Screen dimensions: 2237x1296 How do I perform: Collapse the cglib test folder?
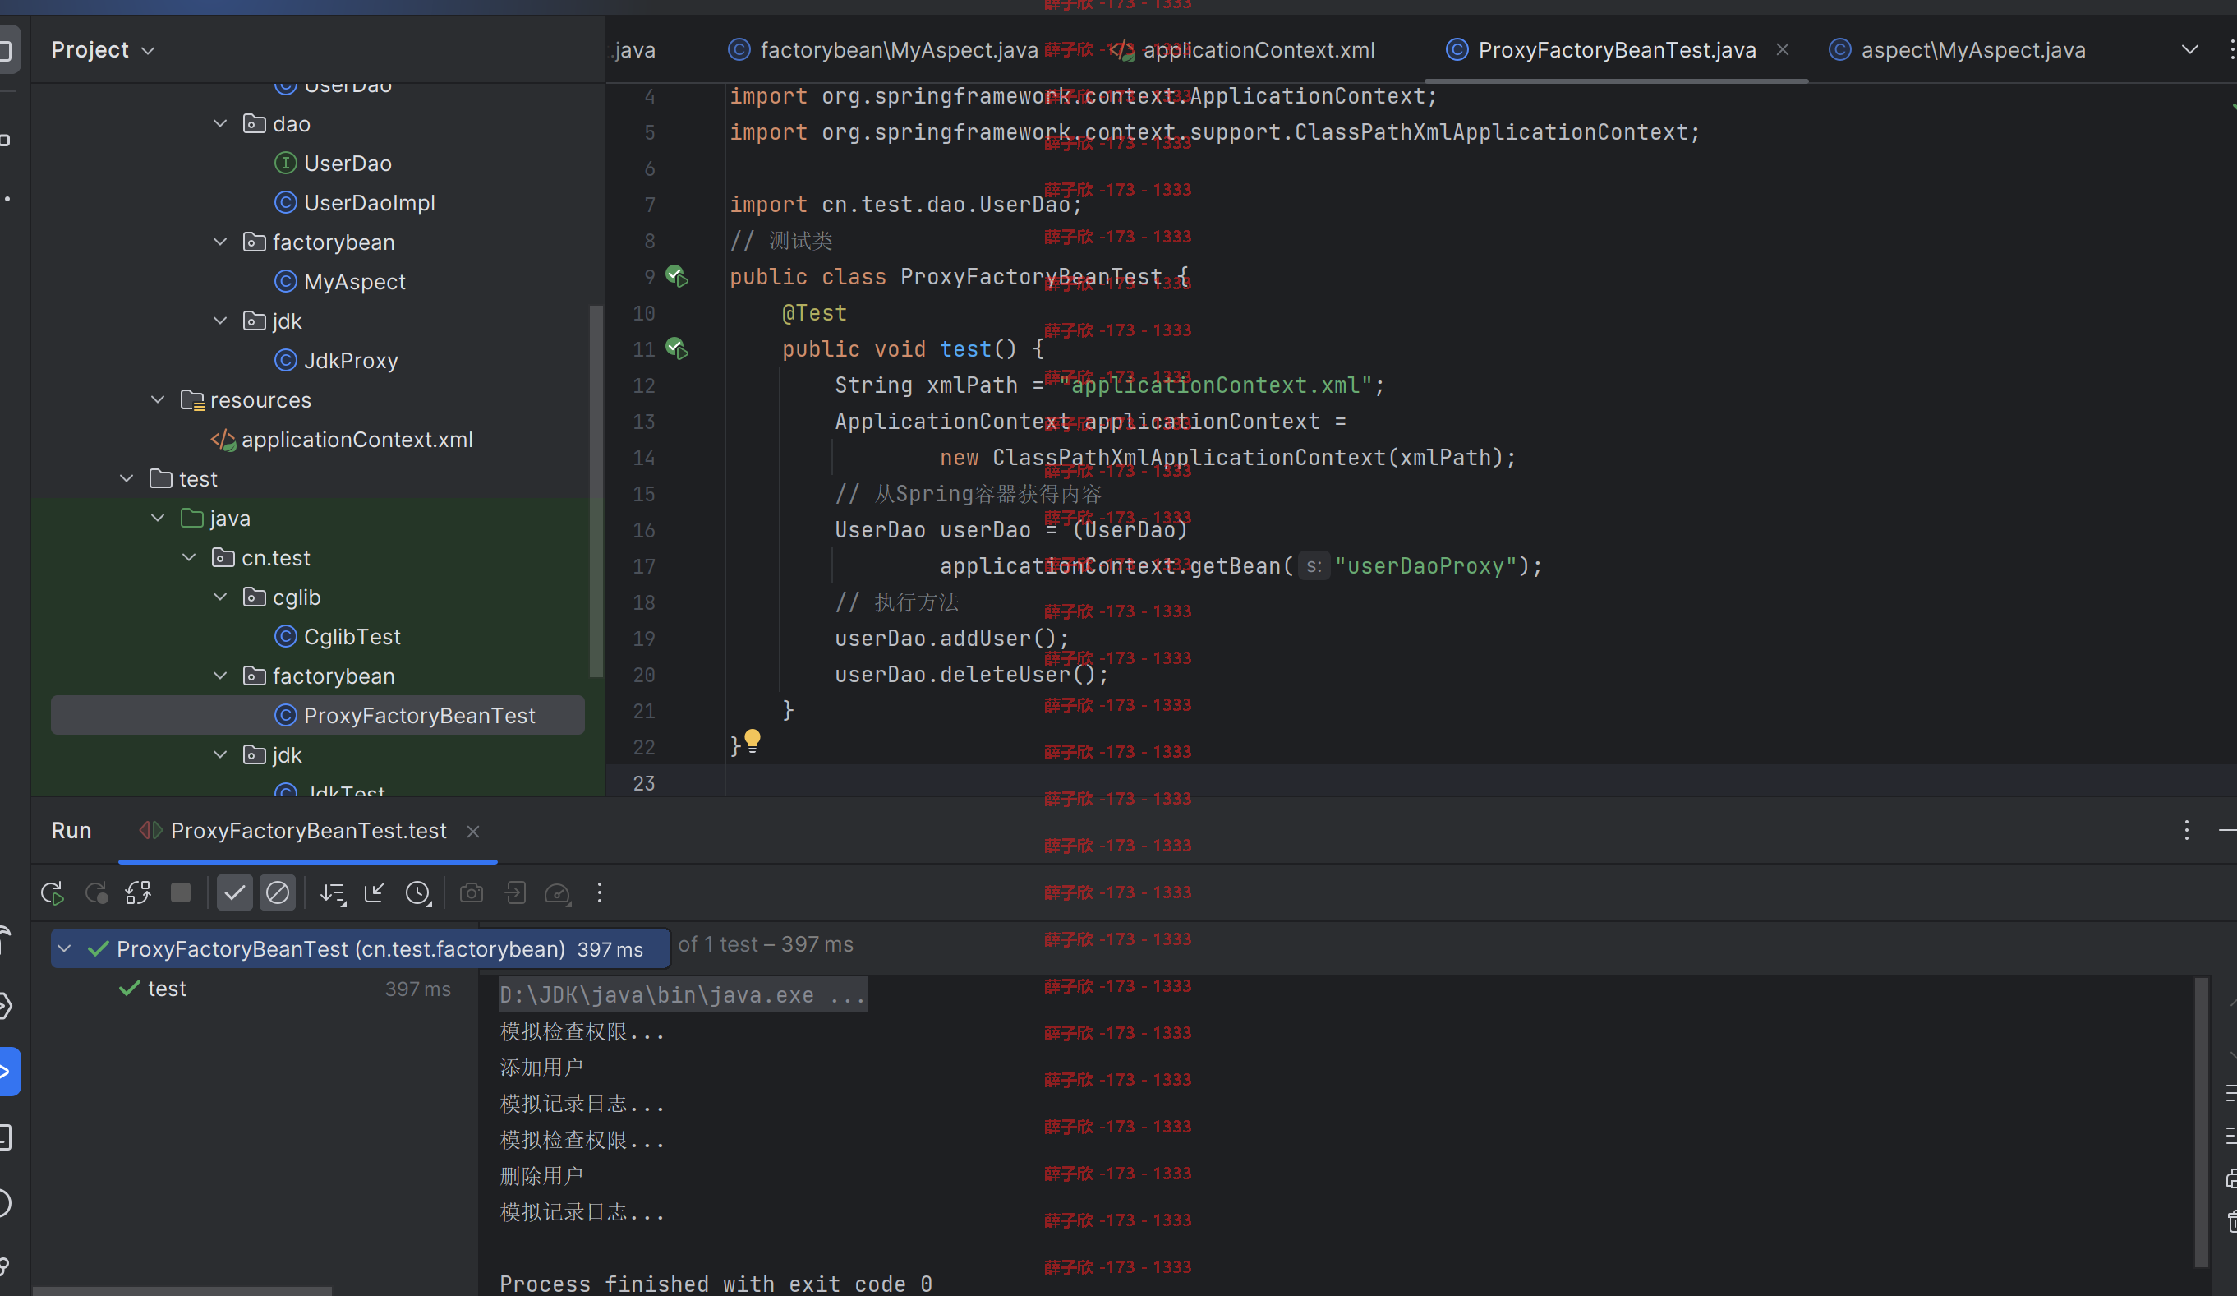point(220,597)
